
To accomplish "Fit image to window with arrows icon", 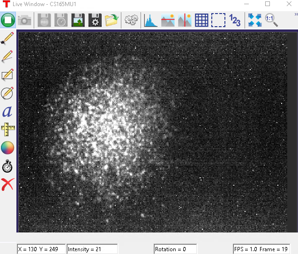I will click(255, 20).
